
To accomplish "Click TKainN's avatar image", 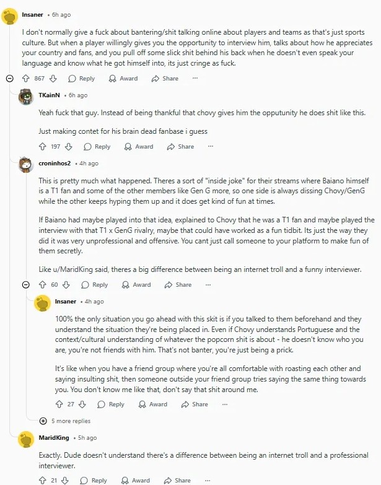I will (x=26, y=97).
